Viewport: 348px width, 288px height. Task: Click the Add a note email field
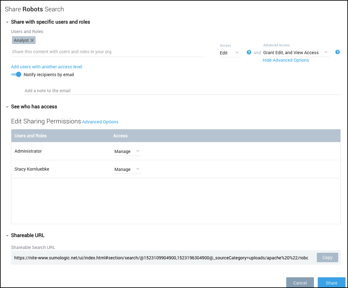tap(182, 91)
